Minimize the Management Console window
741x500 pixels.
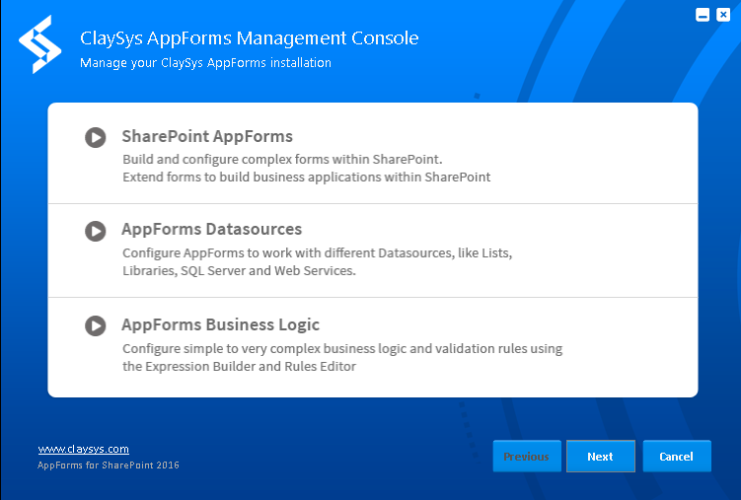click(x=703, y=15)
